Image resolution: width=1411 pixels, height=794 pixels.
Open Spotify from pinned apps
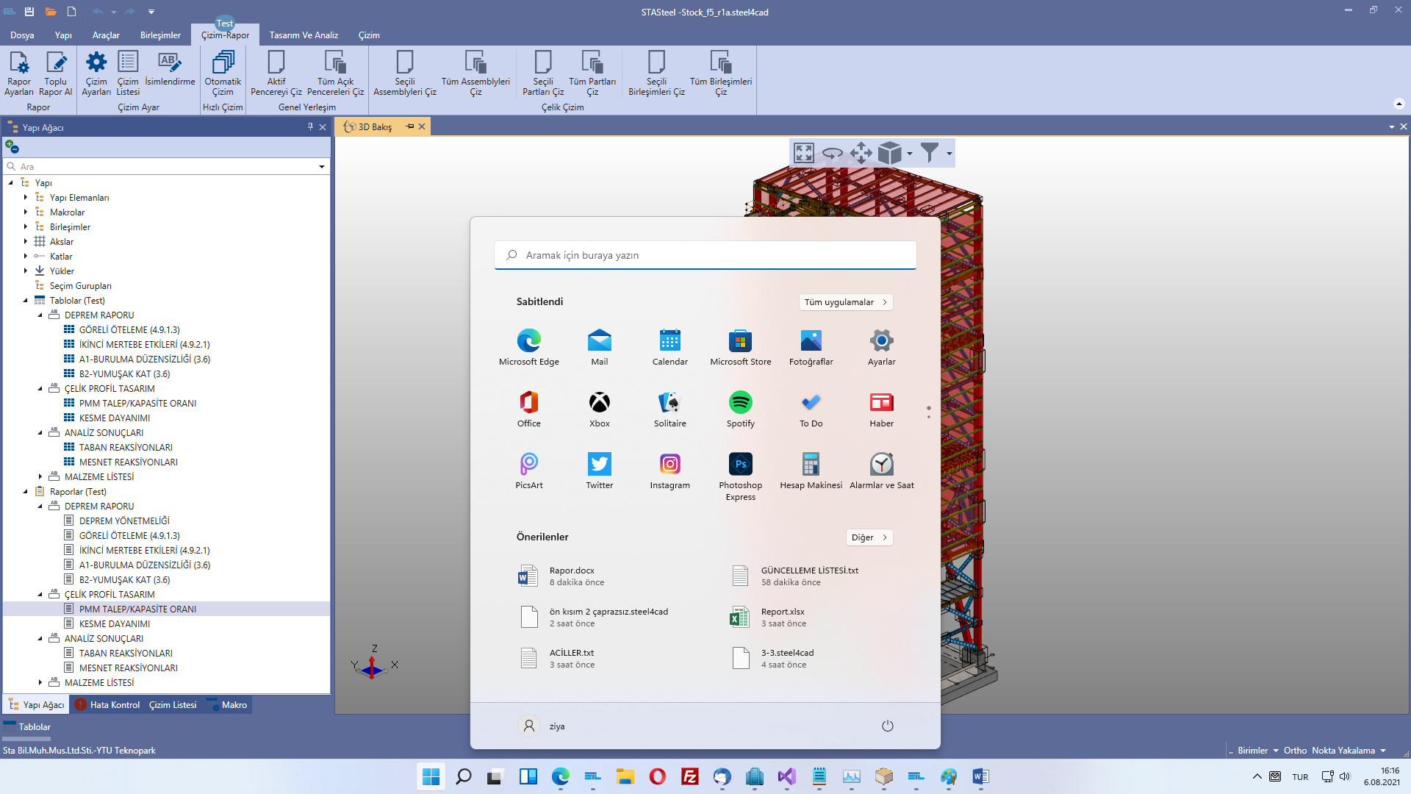tap(740, 409)
